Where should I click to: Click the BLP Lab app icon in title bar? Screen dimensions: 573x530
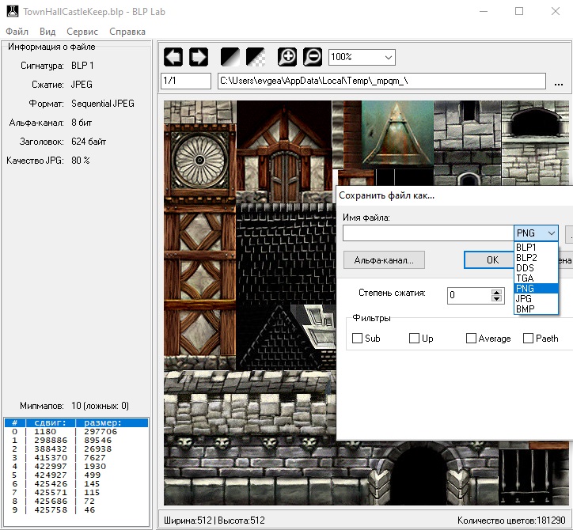pyautogui.click(x=11, y=11)
